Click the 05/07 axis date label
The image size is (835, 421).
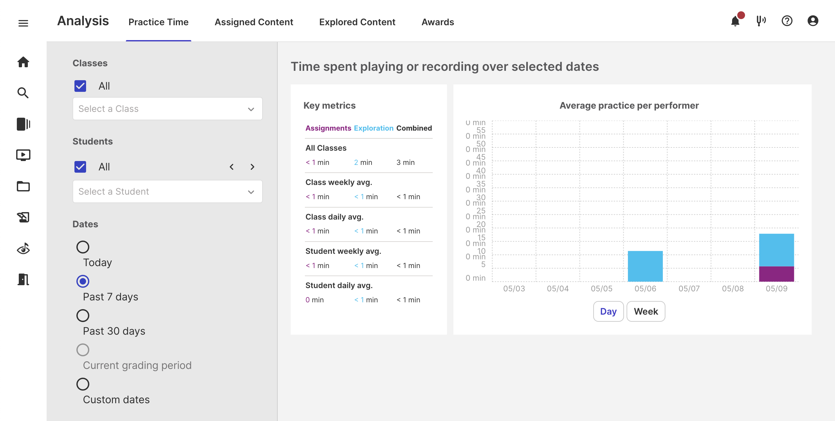[x=689, y=288]
